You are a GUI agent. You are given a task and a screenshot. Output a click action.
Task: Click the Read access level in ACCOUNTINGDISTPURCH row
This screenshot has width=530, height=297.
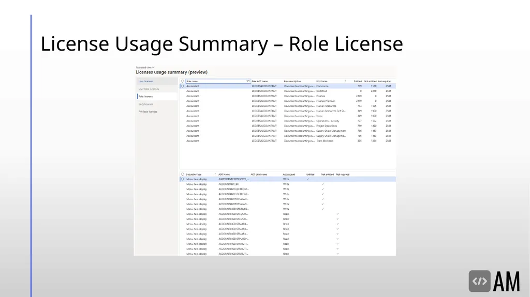[286, 239]
